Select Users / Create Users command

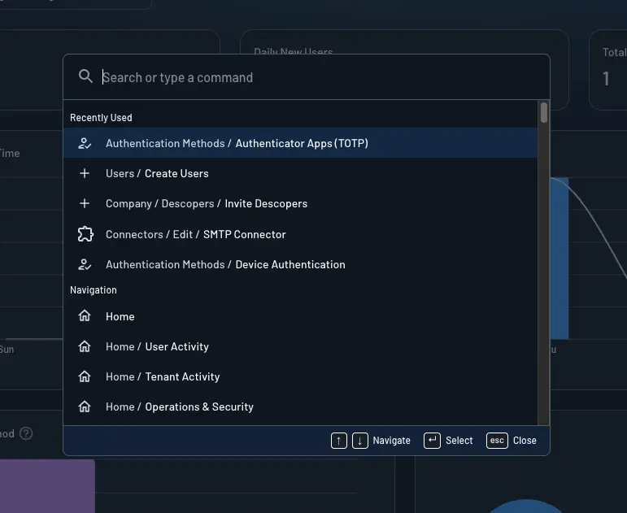(x=300, y=173)
